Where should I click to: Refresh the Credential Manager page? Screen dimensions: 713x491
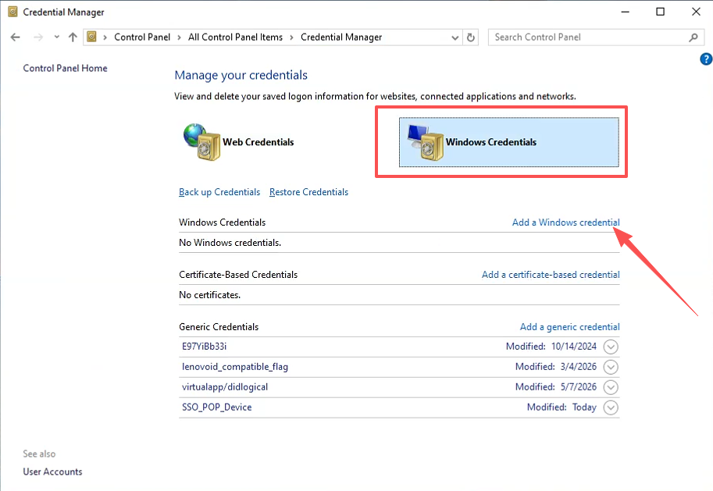[x=471, y=37]
